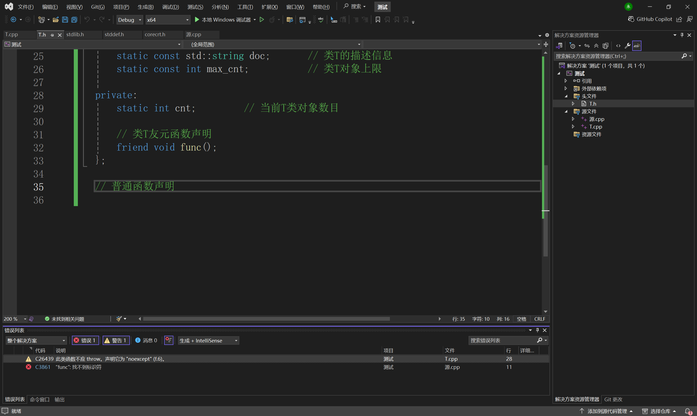This screenshot has width=697, height=416.
Task: Toggle bookmark on the current line
Action: coord(378,20)
